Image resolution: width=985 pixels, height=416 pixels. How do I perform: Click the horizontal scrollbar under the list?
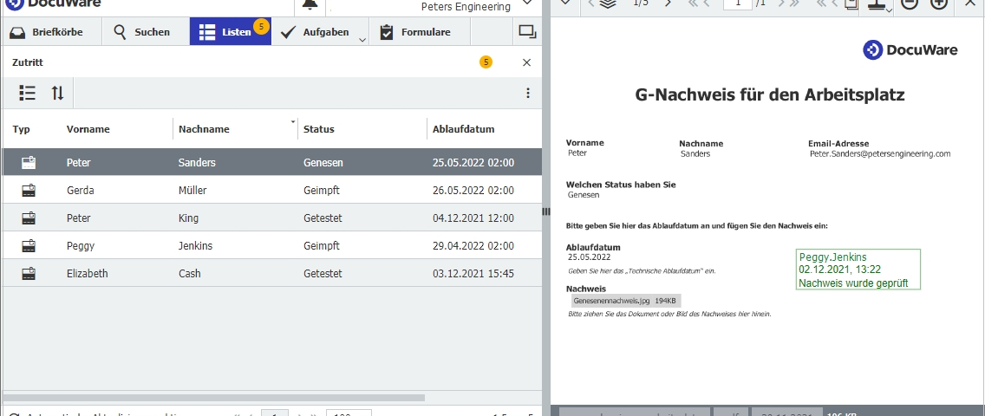214,398
